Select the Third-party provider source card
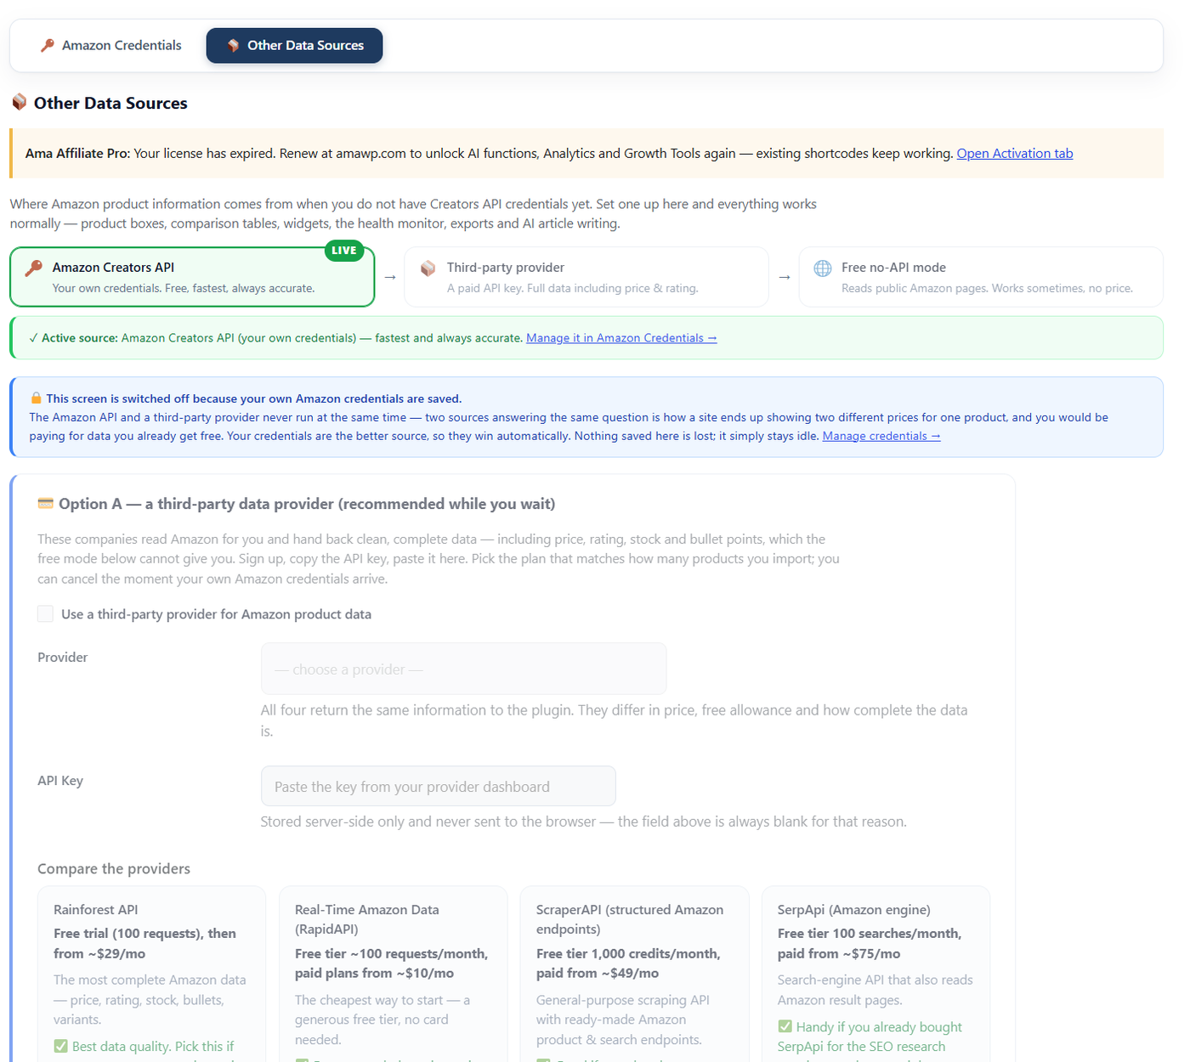This screenshot has height=1062, width=1190. [586, 277]
